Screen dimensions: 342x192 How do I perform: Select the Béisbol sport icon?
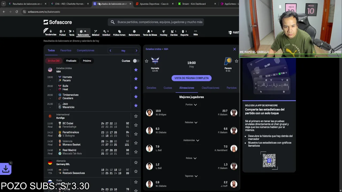click(x=95, y=33)
